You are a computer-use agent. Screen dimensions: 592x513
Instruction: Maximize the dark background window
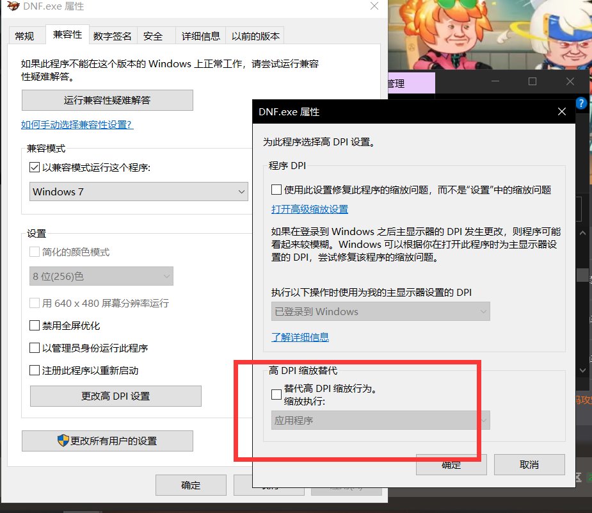click(532, 81)
